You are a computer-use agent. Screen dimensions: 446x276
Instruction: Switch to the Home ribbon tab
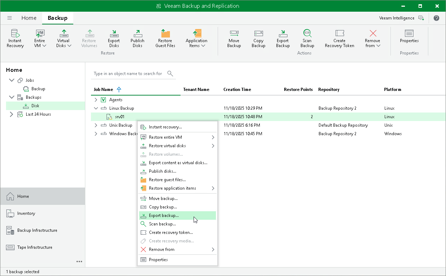pos(29,18)
